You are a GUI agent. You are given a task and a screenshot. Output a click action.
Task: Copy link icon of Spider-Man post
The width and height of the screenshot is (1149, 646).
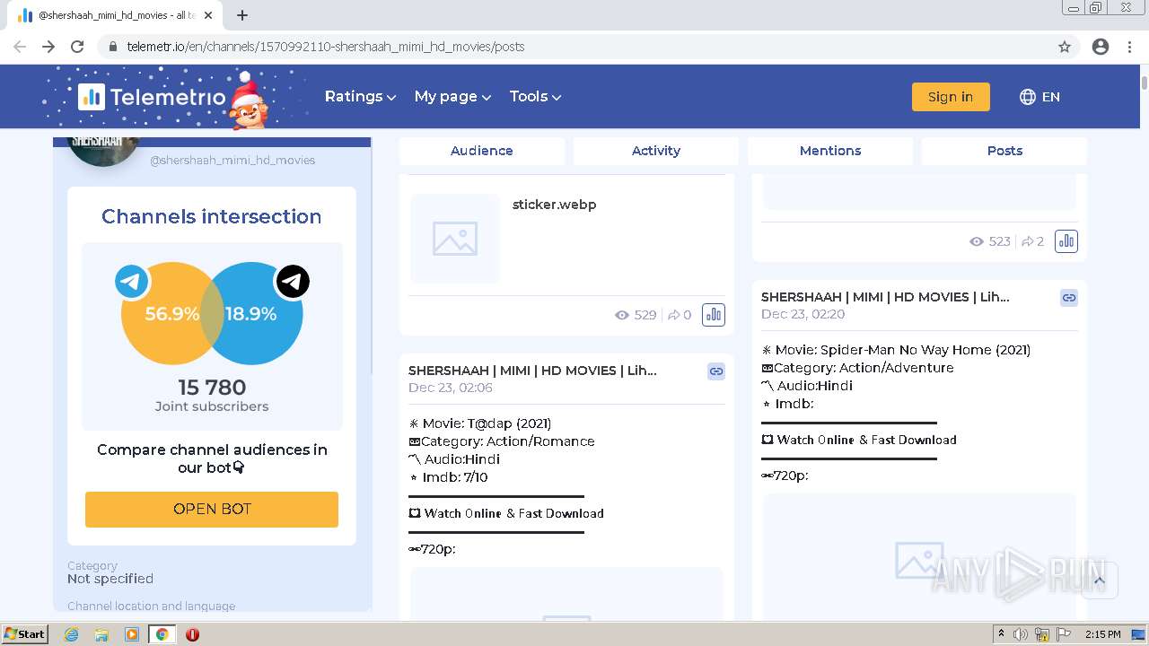tap(1069, 298)
